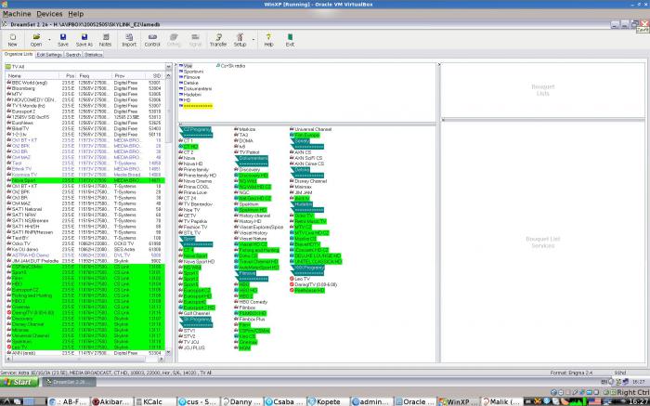Viewport: 650px width, 406px height.
Task: Open the Devices menu
Action: coord(49,14)
